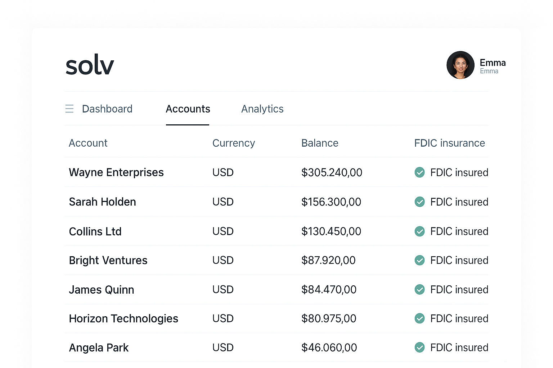Click the FDIC insured checkmark for Sarah Holden

419,202
